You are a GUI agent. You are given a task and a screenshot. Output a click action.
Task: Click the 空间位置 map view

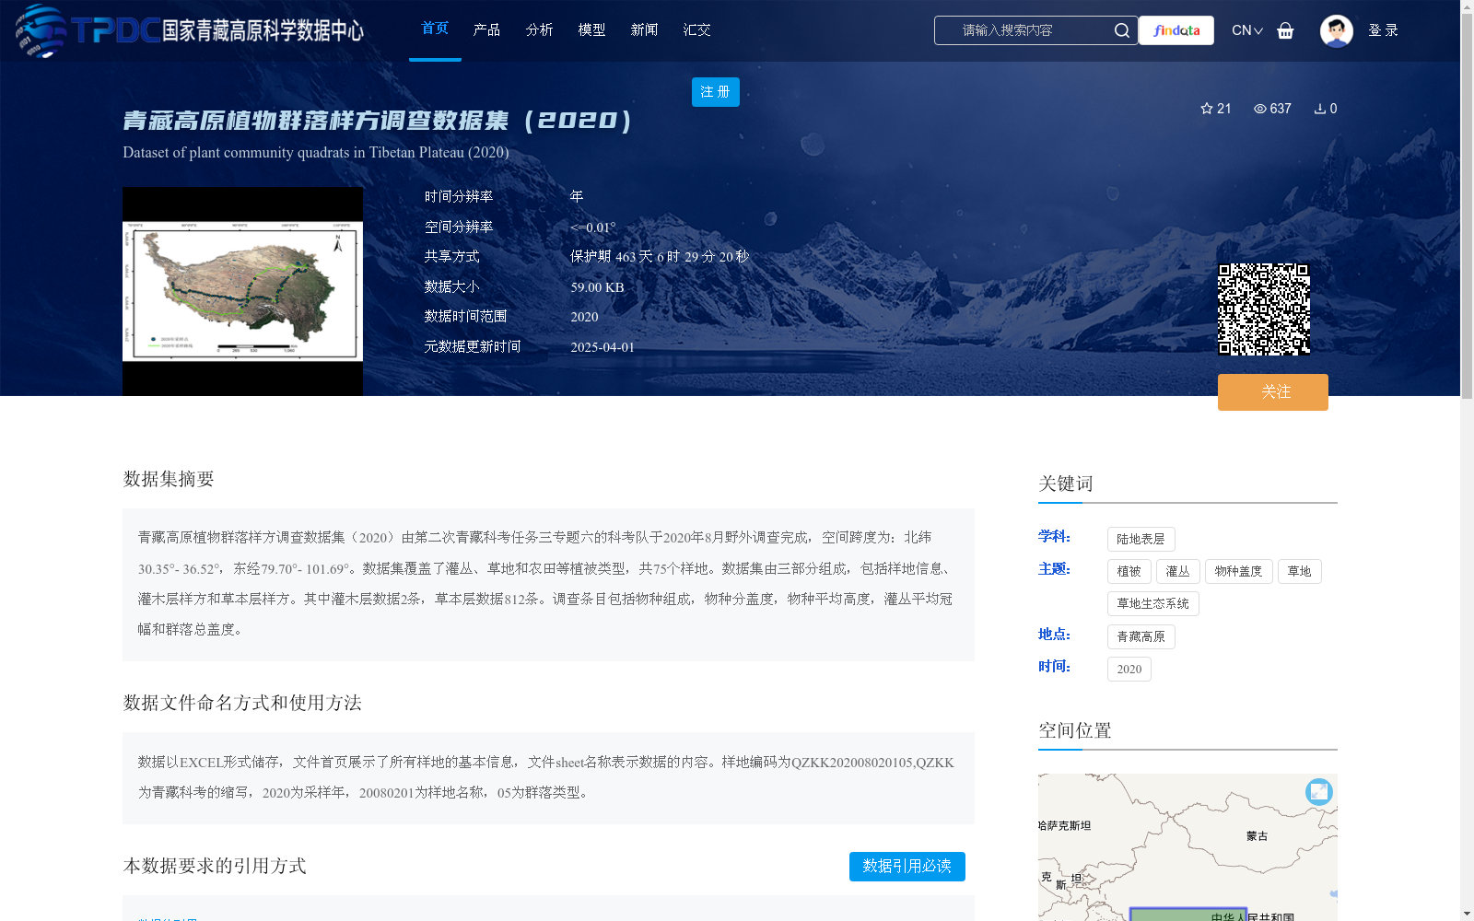click(x=1187, y=847)
